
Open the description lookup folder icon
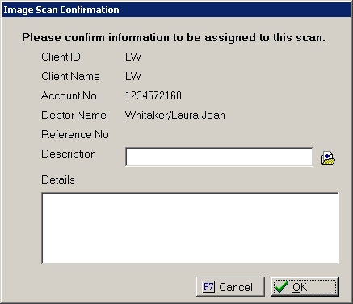[x=328, y=158]
